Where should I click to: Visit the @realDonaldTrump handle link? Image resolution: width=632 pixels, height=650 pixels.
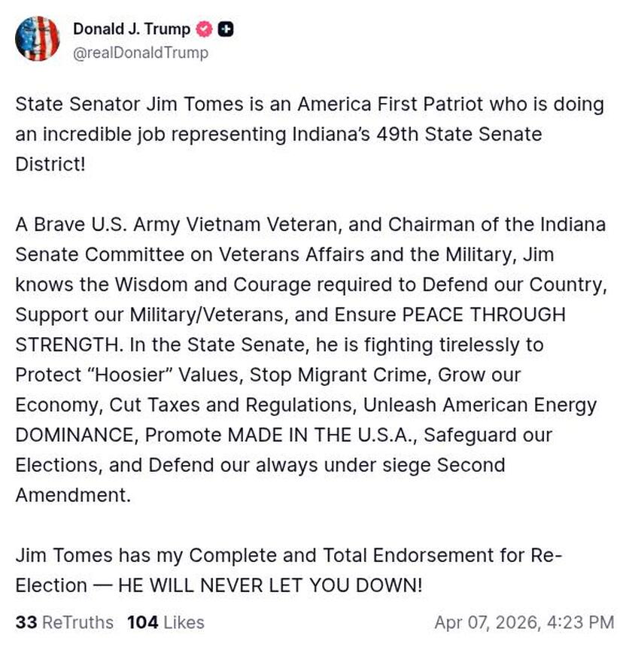tap(141, 53)
